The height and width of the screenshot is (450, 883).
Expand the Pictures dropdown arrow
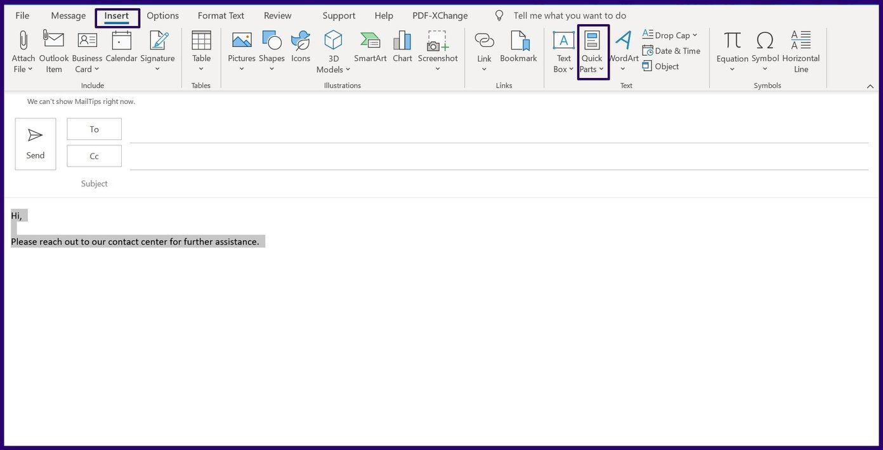pyautogui.click(x=242, y=69)
